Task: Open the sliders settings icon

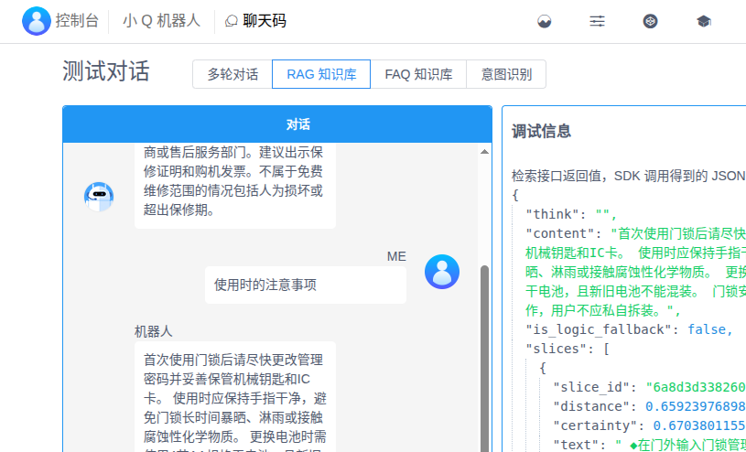Action: 597,21
